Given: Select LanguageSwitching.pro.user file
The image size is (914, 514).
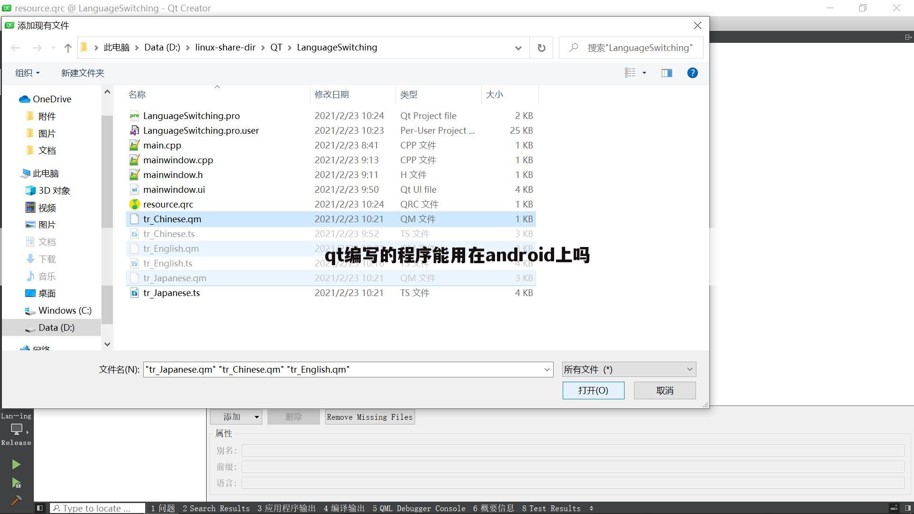Looking at the screenshot, I should click(x=201, y=130).
